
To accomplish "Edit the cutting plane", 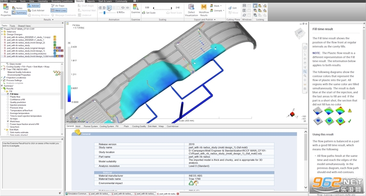I will (233, 8).
